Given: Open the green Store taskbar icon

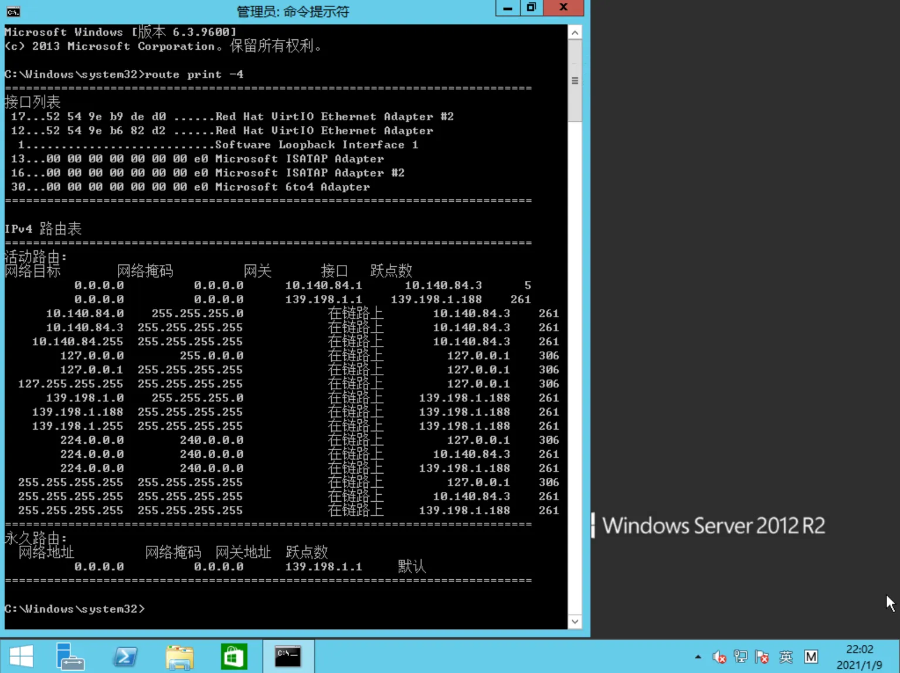Looking at the screenshot, I should pos(233,656).
